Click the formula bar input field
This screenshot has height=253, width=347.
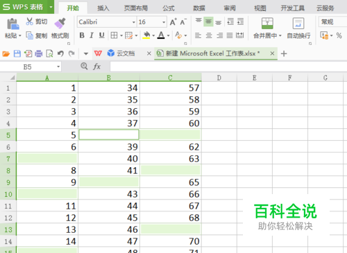coord(228,67)
